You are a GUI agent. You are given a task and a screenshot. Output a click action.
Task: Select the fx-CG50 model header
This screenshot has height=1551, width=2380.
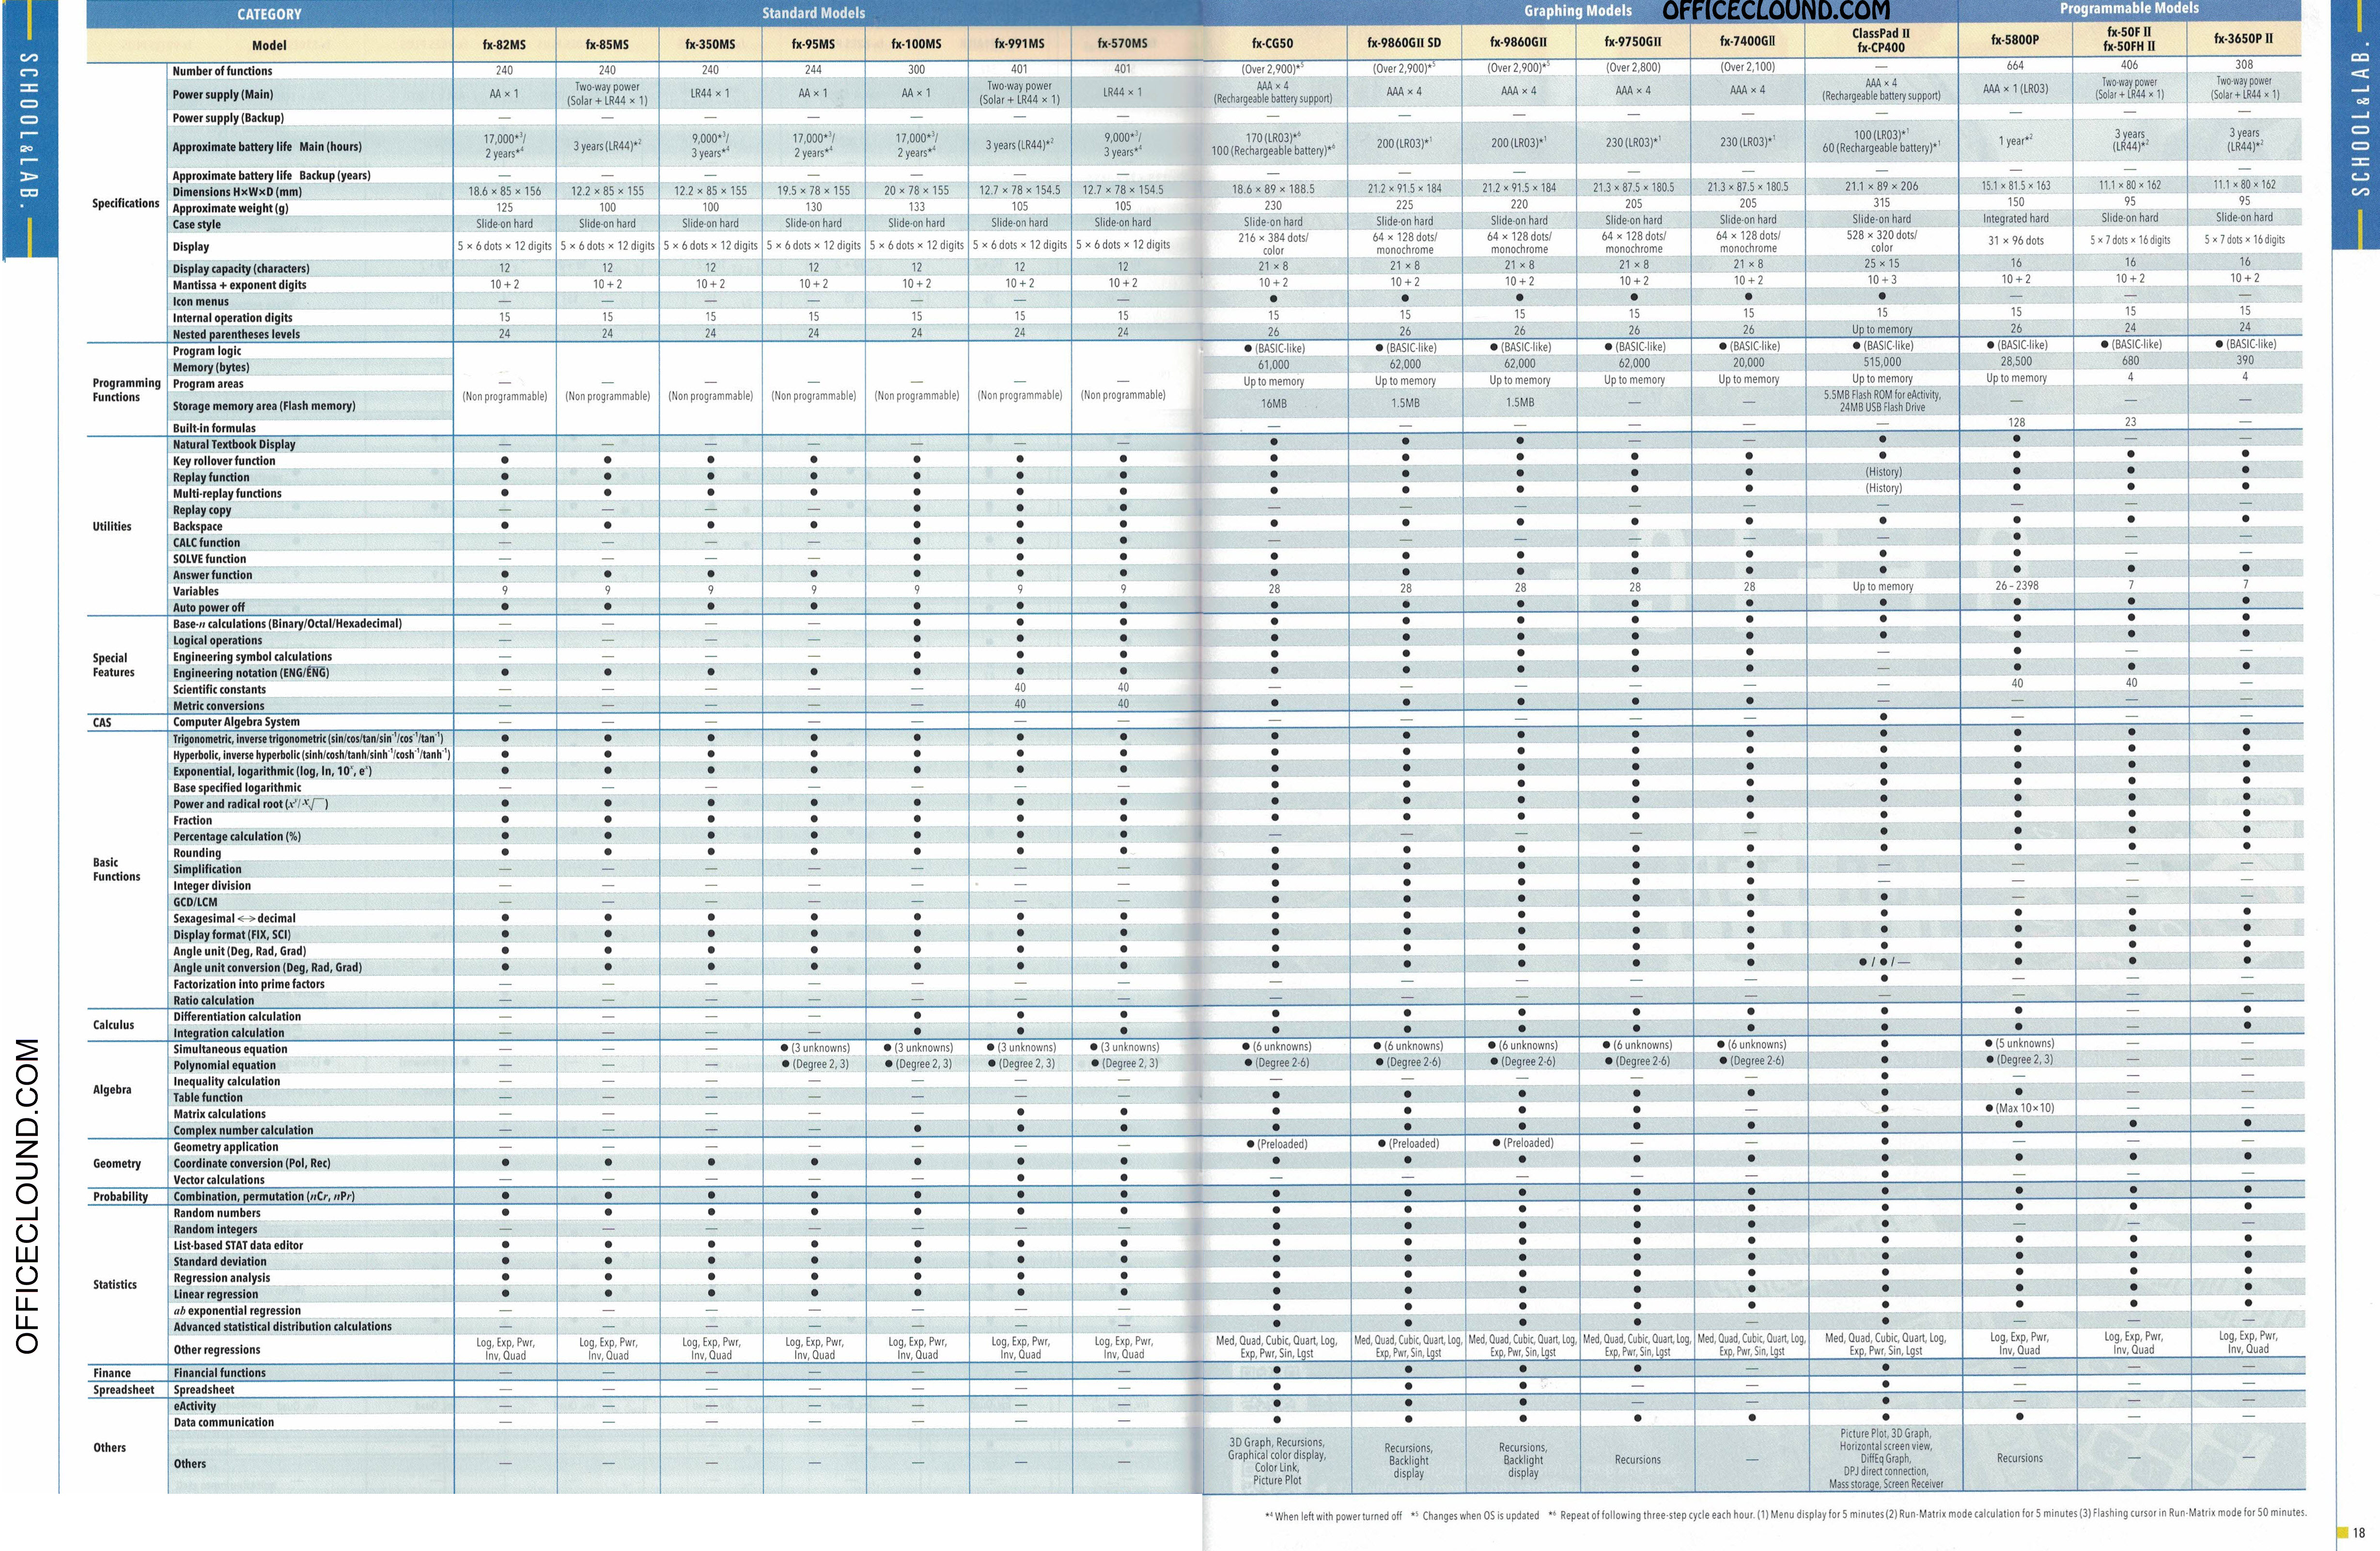(x=1272, y=43)
